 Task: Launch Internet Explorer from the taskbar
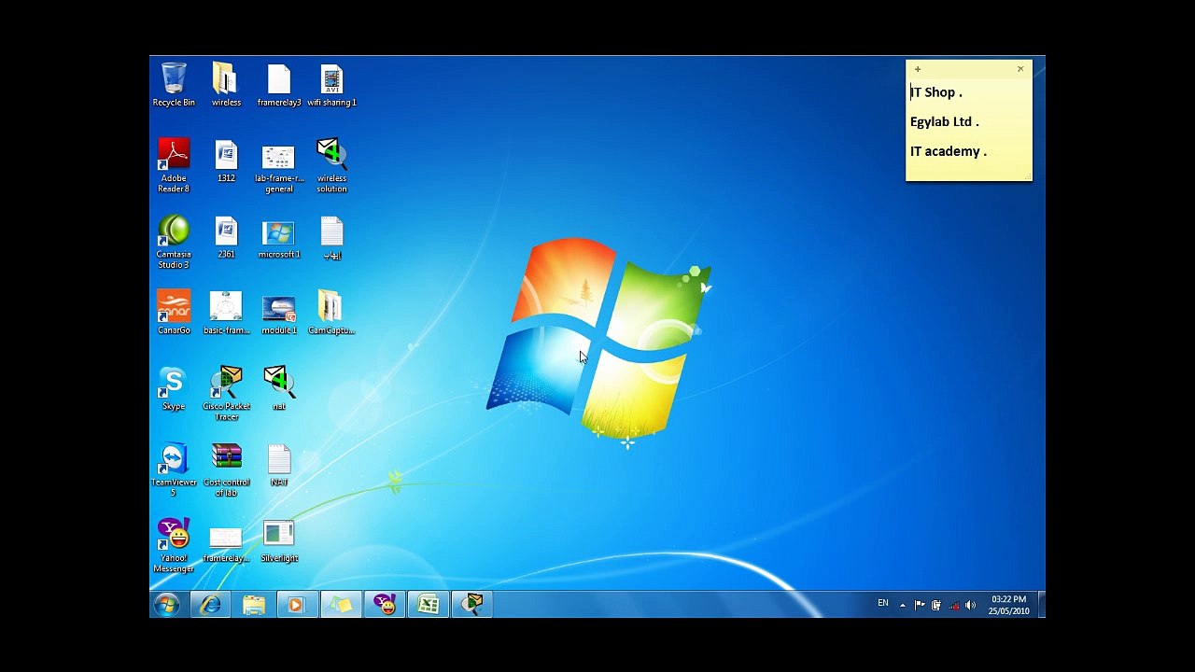211,605
